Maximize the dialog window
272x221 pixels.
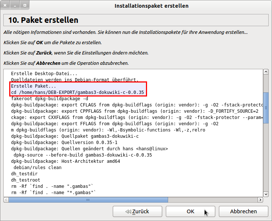click(x=25, y=6)
